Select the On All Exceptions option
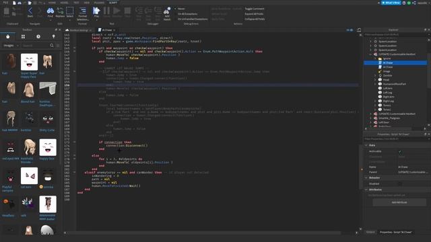The image size is (431, 242). 187,14
